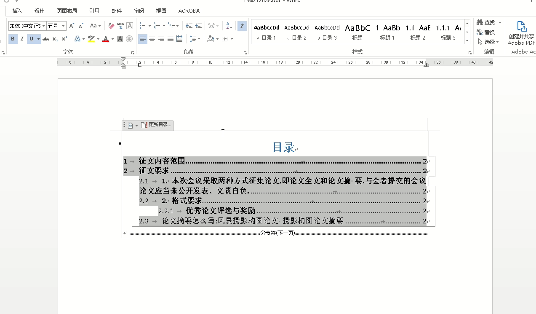Open the 插入 tab
Screen dimensions: 536x314
(x=17, y=11)
